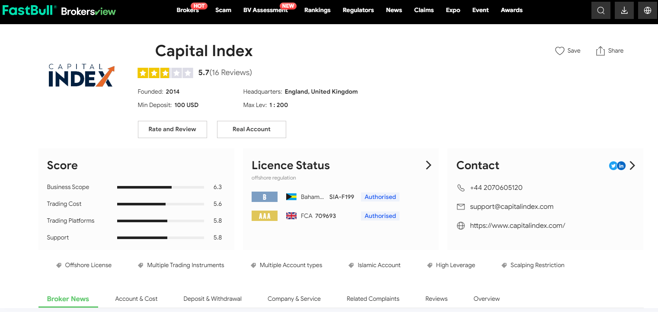Click the Real Account button
658x312 pixels.
click(x=251, y=129)
